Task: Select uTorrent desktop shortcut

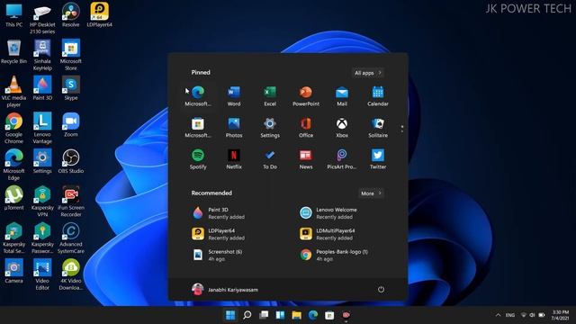Action: 14,198
